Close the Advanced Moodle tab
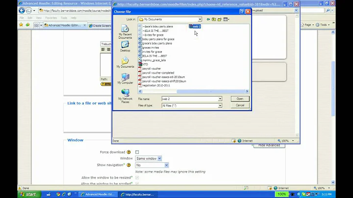353x198 pixels. tap(85, 25)
